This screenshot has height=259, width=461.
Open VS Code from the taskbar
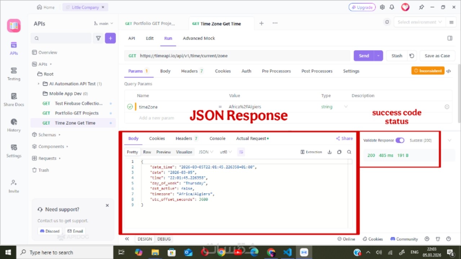(x=287, y=252)
